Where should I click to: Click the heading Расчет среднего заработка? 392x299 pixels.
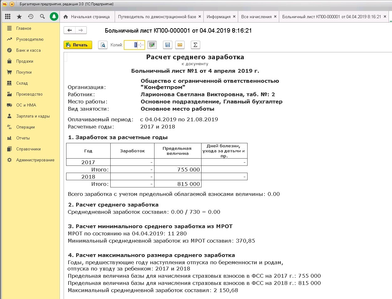pyautogui.click(x=195, y=57)
